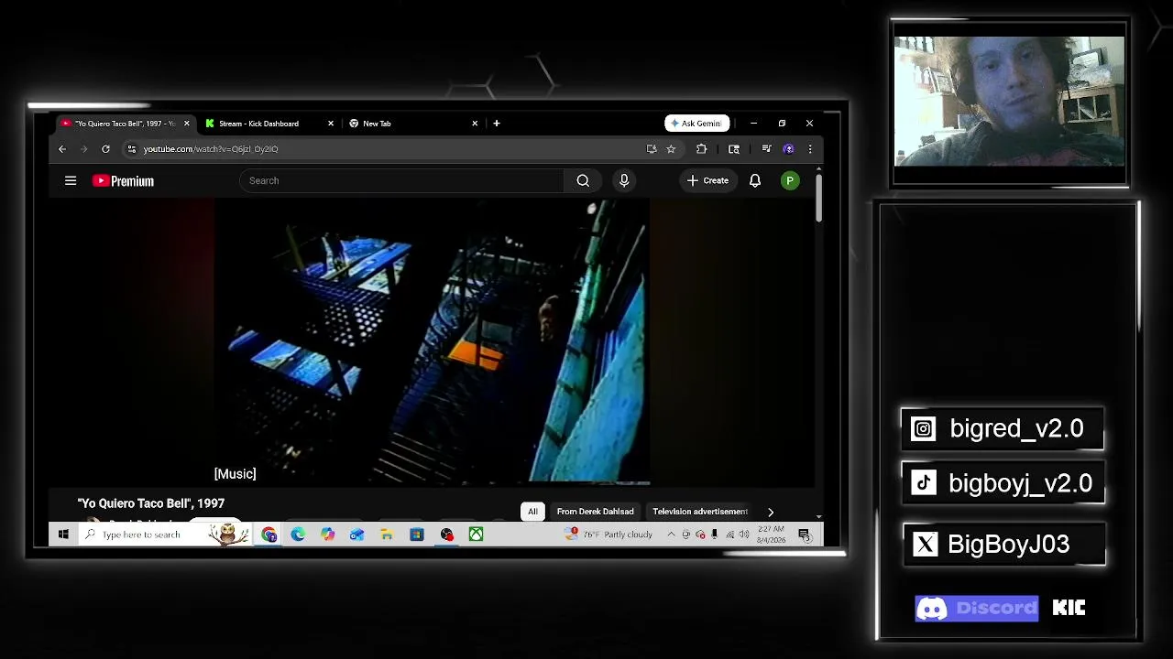The image size is (1173, 659).
Task: Open File Explorer from the taskbar
Action: [x=387, y=535]
